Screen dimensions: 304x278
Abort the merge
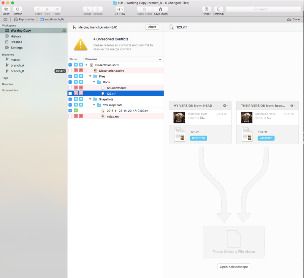point(152,27)
